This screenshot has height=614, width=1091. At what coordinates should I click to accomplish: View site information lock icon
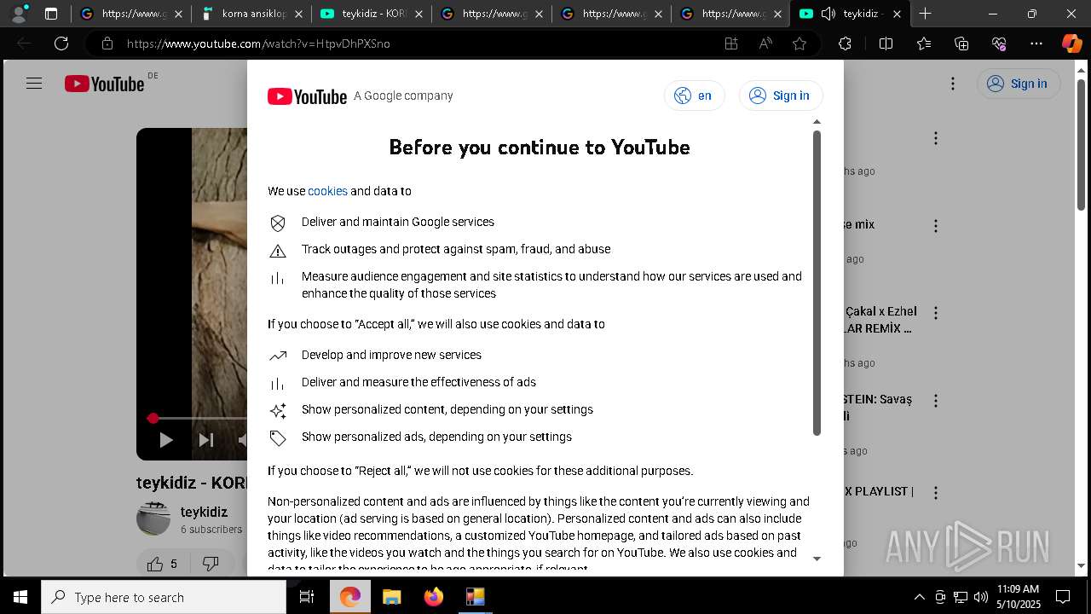[x=107, y=43]
